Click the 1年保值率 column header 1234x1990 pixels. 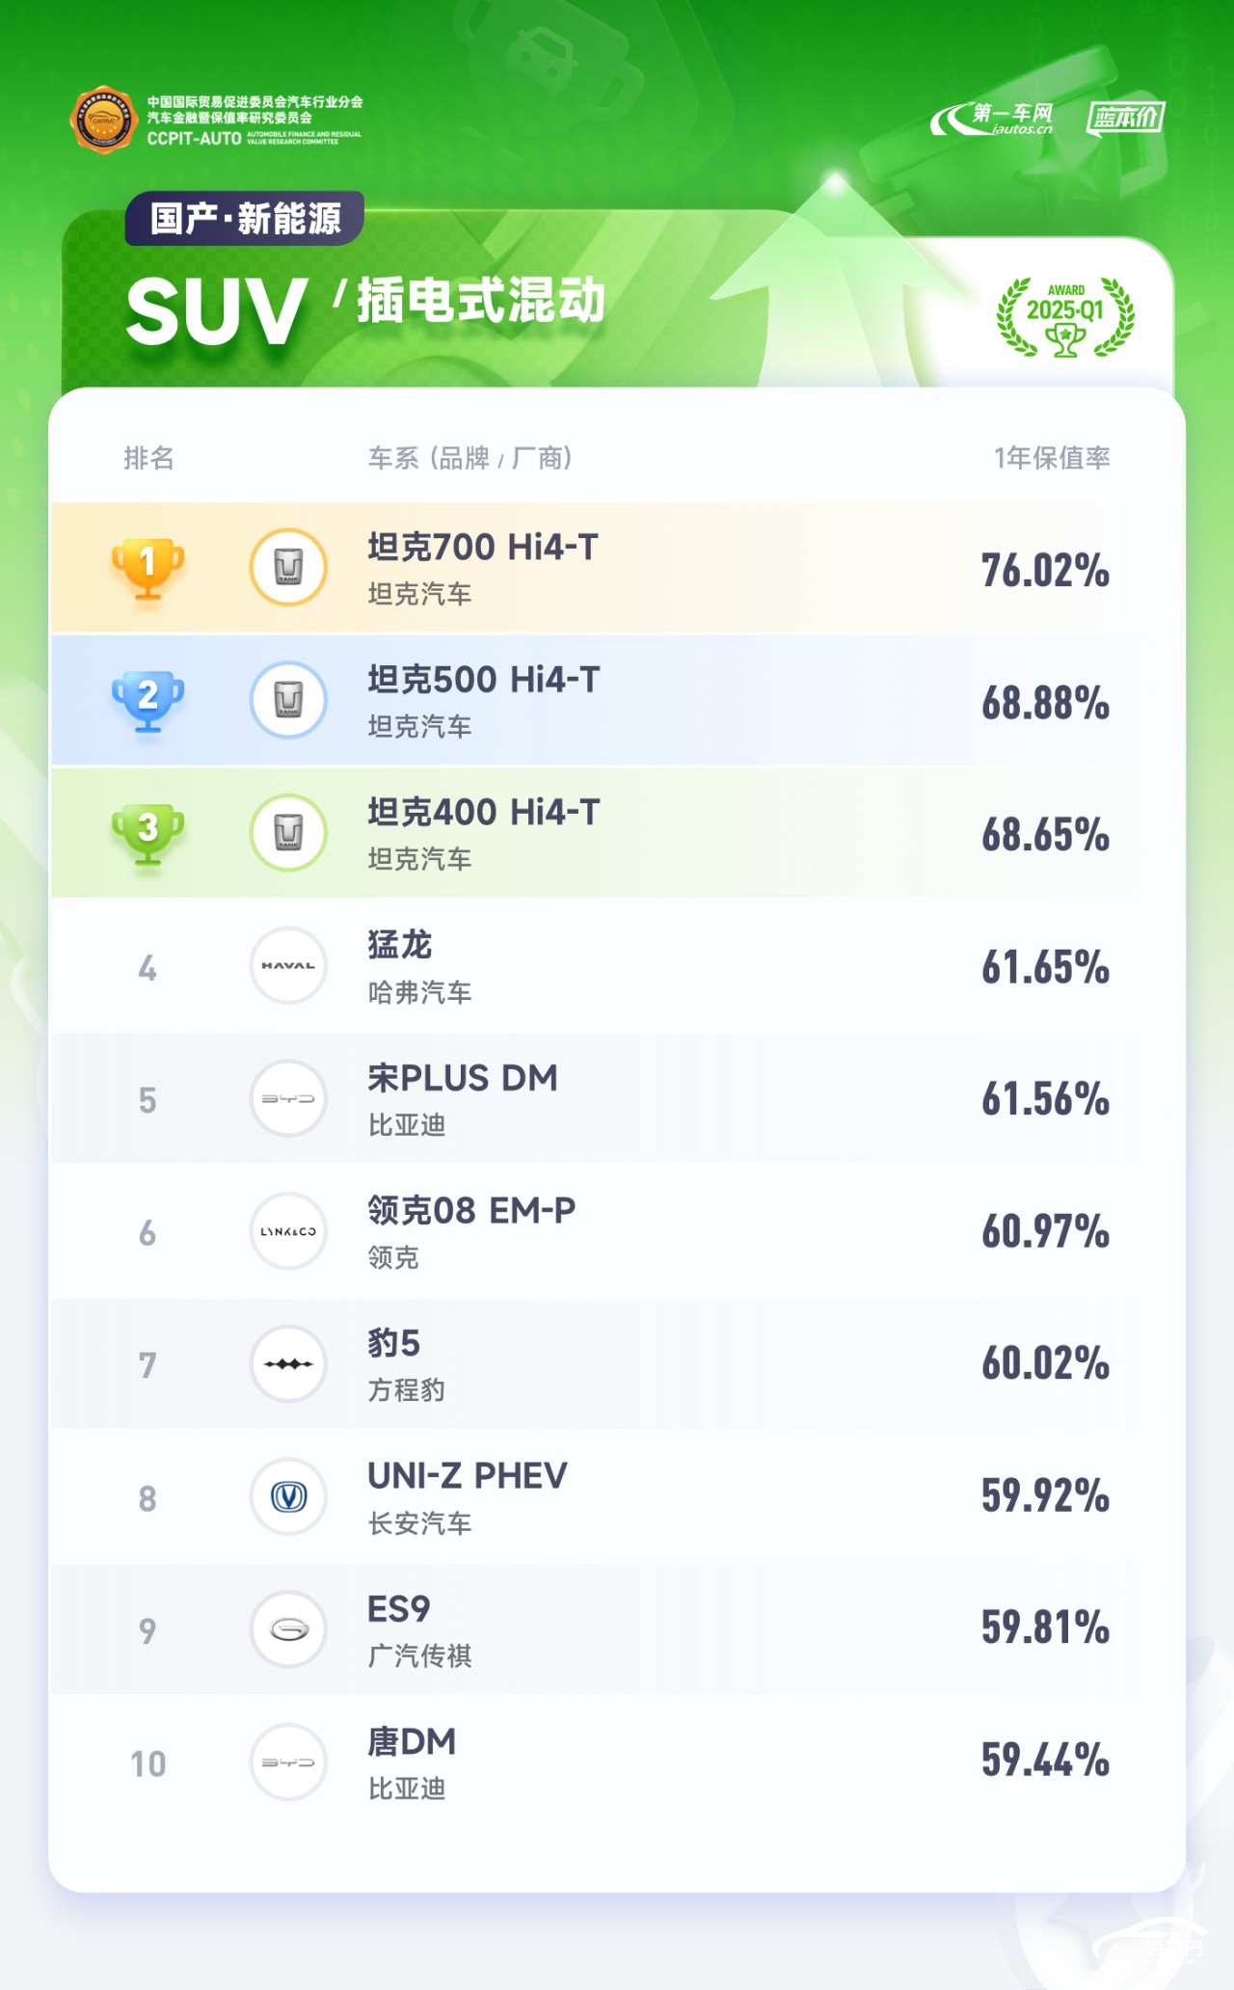pos(1052,458)
